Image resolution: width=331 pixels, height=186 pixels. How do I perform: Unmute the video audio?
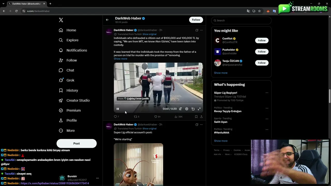180,109
